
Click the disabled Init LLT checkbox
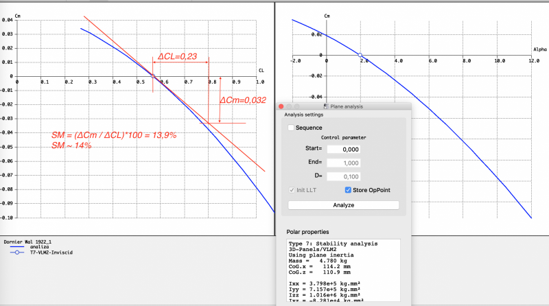(x=292, y=190)
